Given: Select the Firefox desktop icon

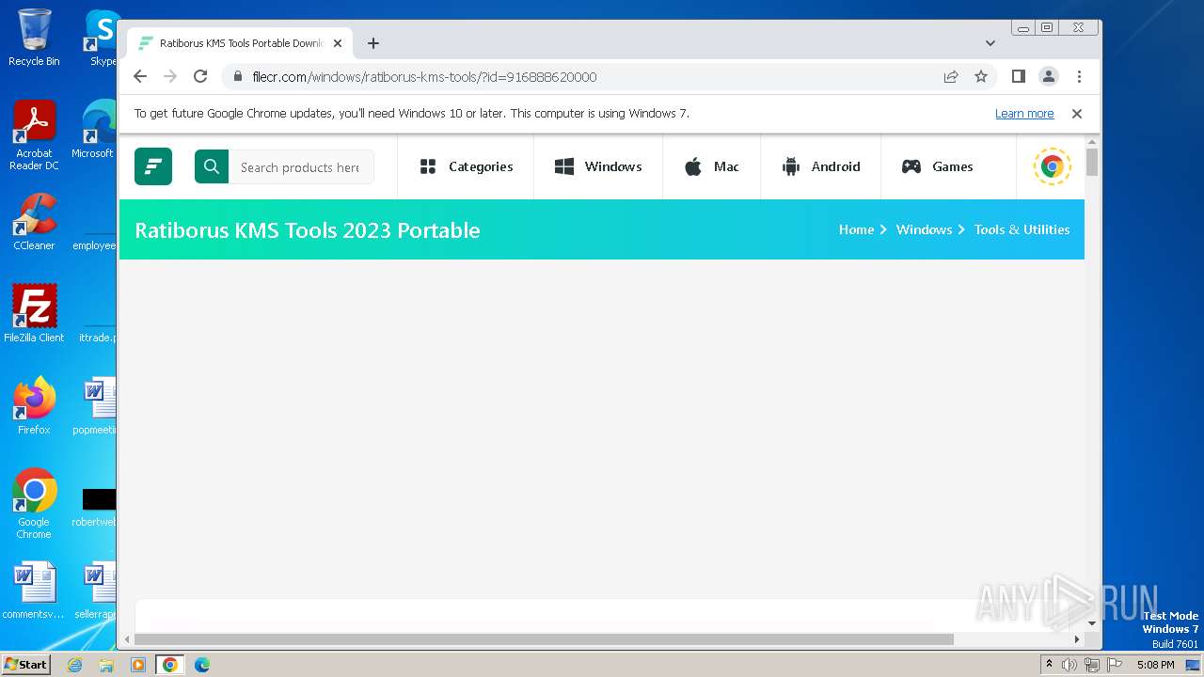Looking at the screenshot, I should coord(34,406).
